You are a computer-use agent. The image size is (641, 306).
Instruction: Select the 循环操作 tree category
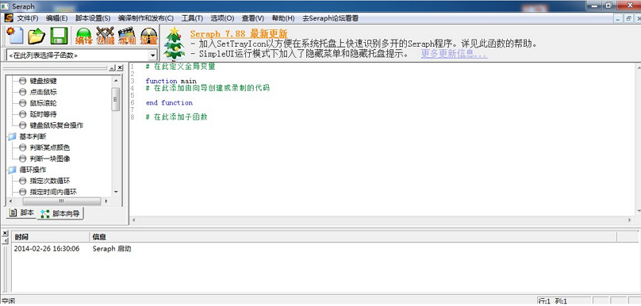pyautogui.click(x=33, y=170)
